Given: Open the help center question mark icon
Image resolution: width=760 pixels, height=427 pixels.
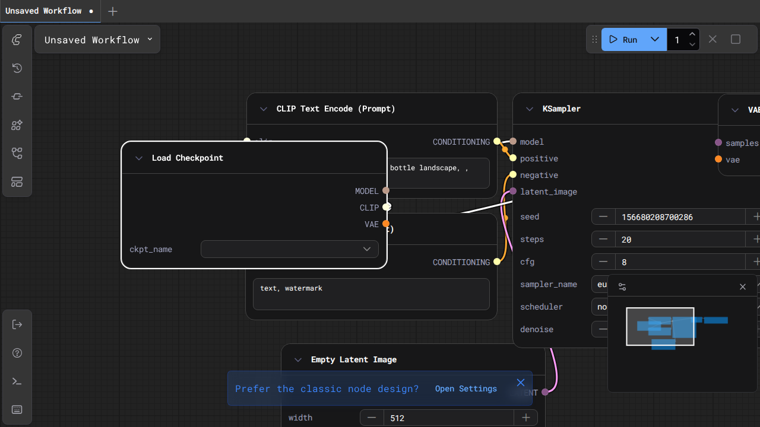Looking at the screenshot, I should 17,353.
